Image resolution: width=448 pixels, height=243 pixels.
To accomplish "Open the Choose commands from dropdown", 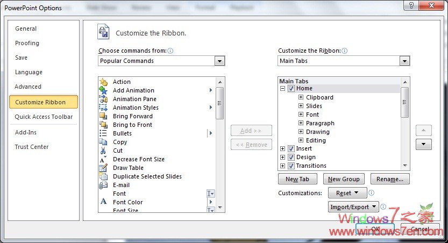I will point(219,61).
